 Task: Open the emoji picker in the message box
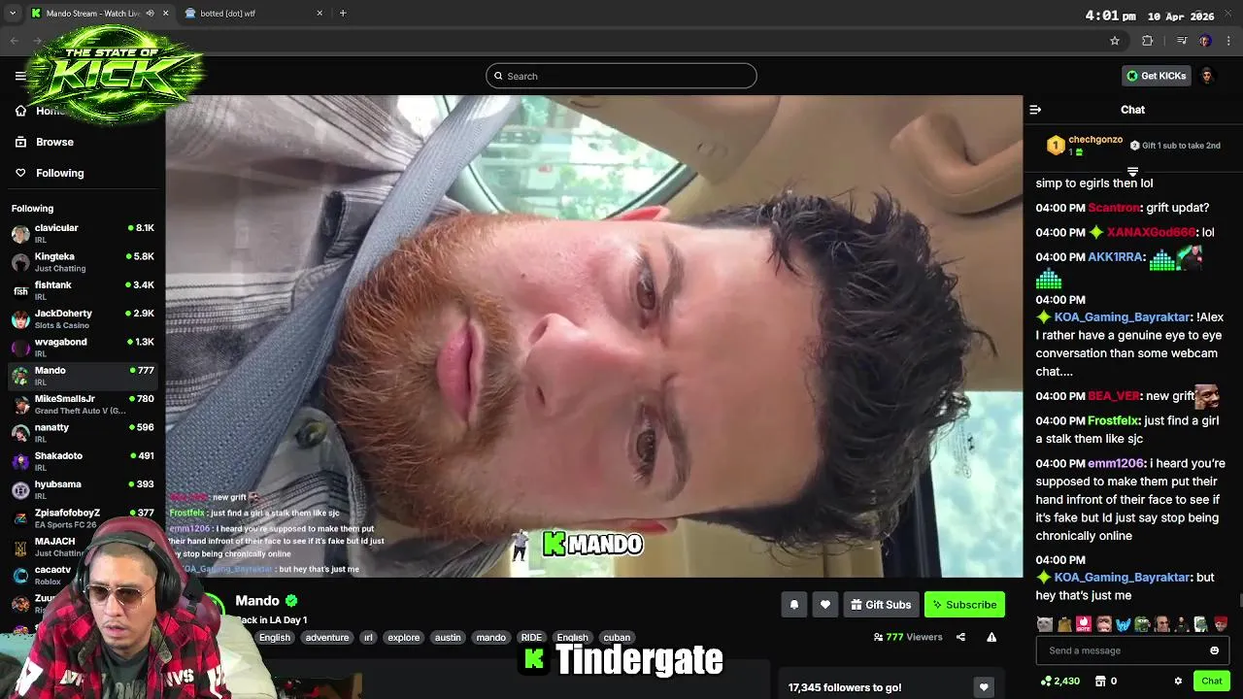click(1214, 650)
